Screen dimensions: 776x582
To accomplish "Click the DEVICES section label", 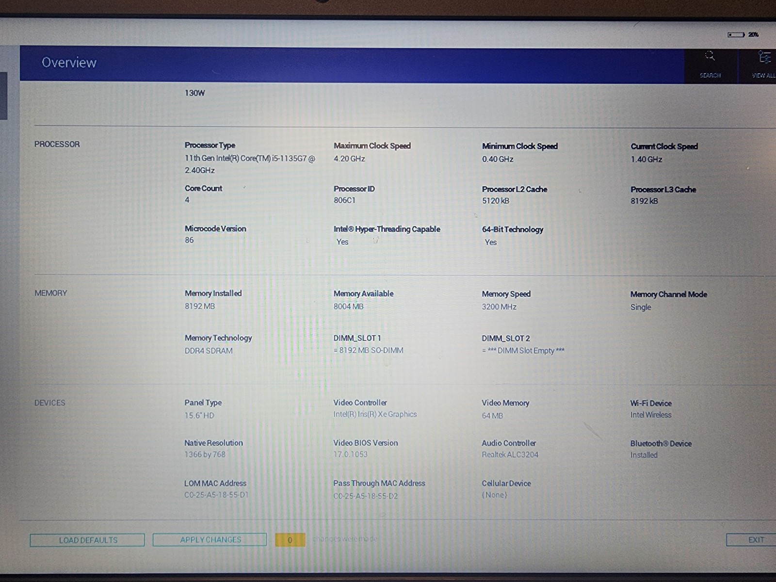I will pos(49,403).
